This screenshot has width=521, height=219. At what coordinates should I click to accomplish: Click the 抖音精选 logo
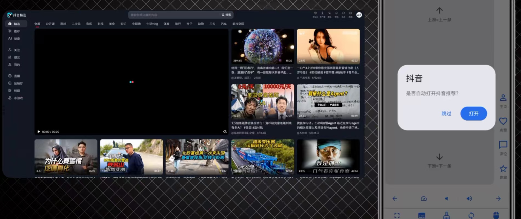pyautogui.click(x=17, y=15)
